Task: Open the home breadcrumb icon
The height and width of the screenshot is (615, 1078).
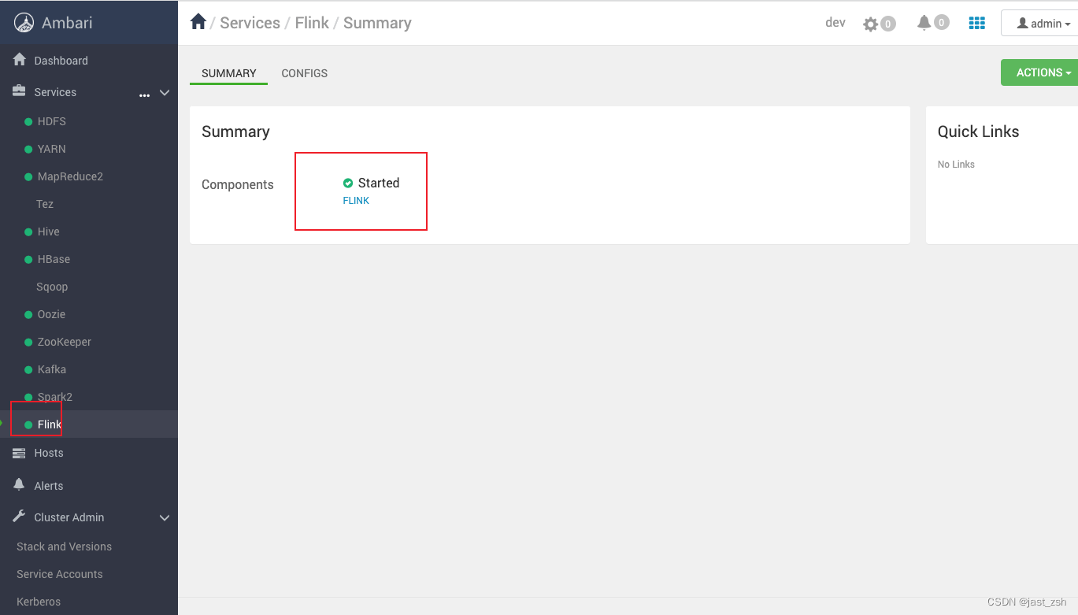Action: pyautogui.click(x=198, y=22)
